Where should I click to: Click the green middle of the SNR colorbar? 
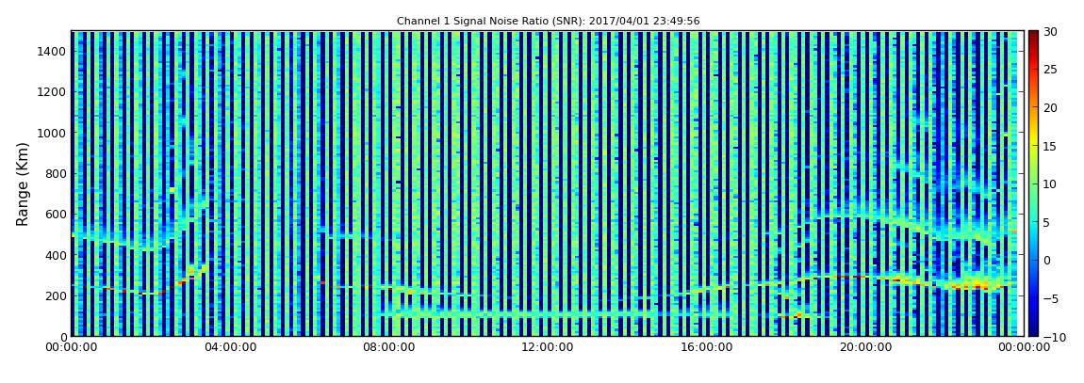click(x=1033, y=184)
